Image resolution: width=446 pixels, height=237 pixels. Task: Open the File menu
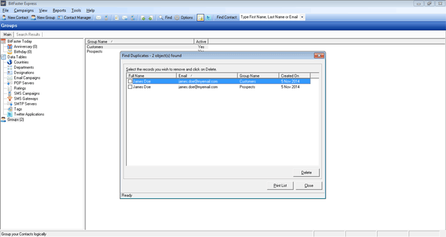(5, 11)
